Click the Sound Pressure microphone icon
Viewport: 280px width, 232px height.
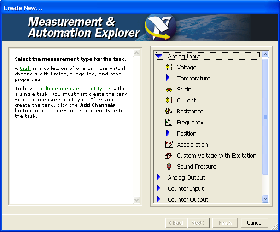click(169, 166)
